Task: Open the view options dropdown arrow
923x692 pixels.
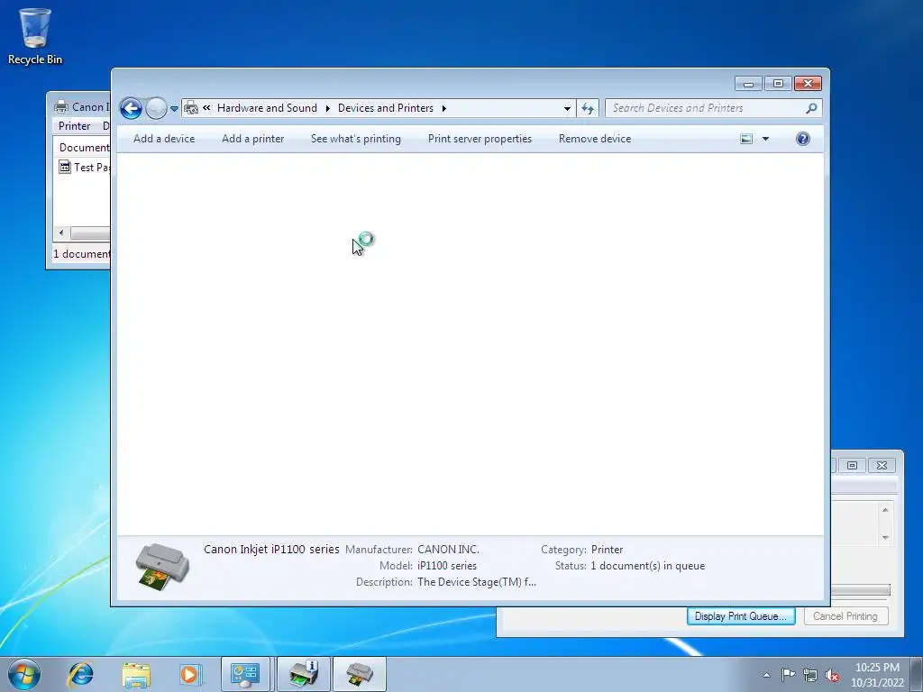Action: (766, 139)
